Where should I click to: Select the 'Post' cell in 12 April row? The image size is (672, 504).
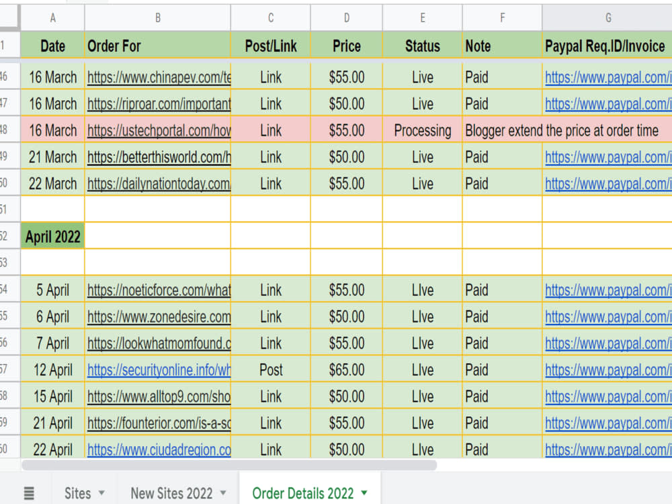(x=270, y=370)
